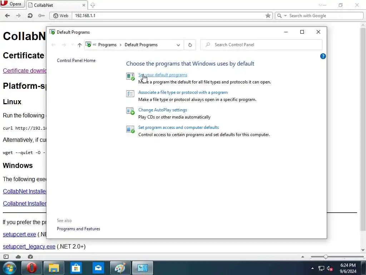
Task: Open the search engine dropdown in Opera
Action: [285, 16]
